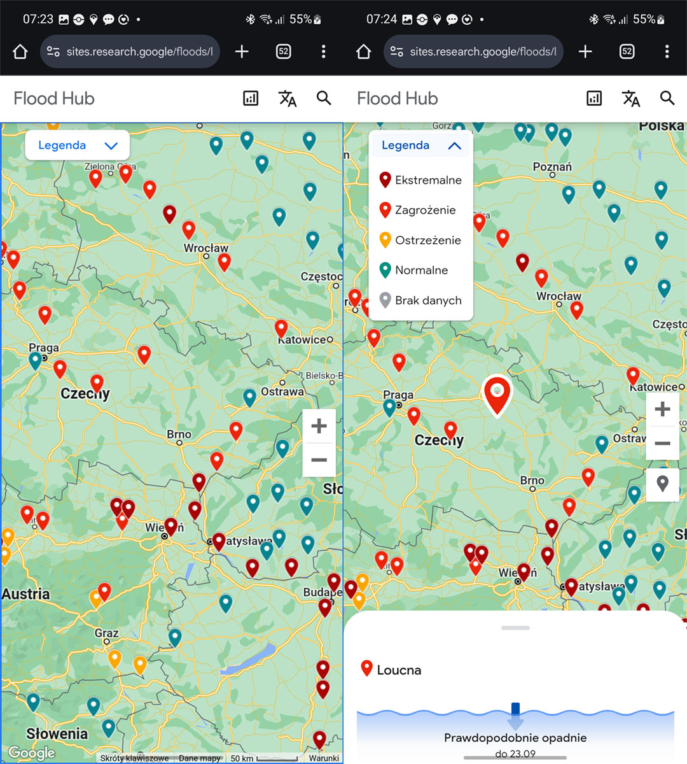
Task: Click the 'Ostrzeżenie' legend entry
Action: click(420, 240)
